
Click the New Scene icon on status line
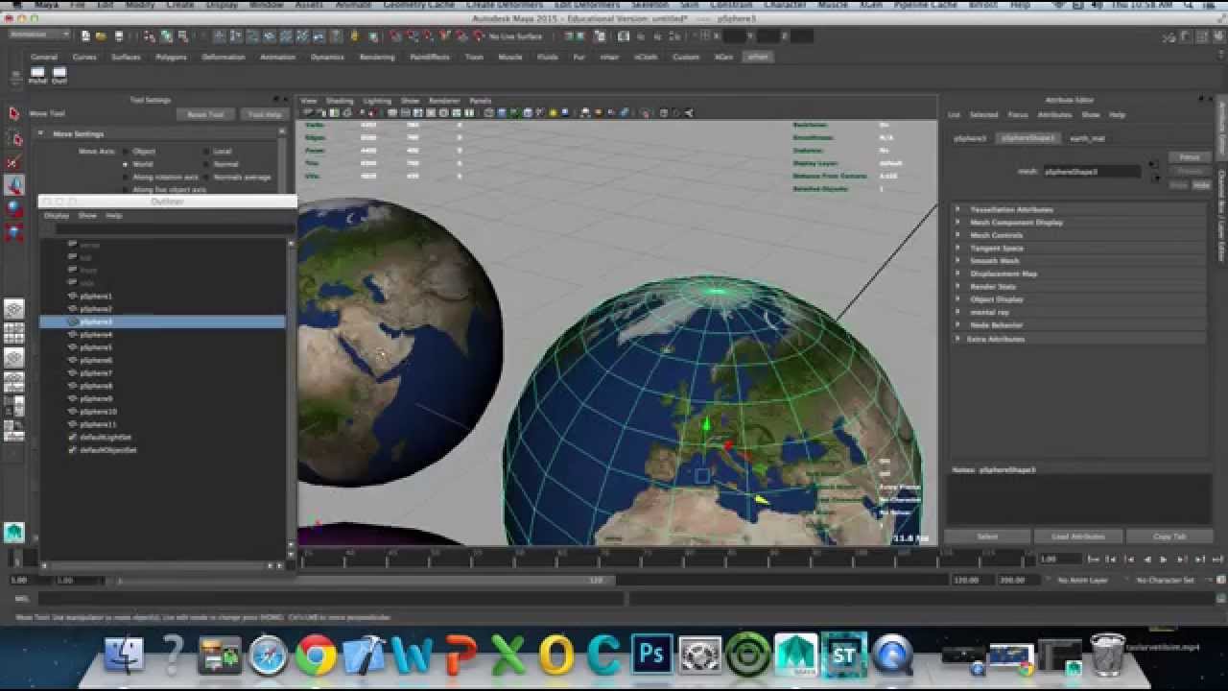85,36
